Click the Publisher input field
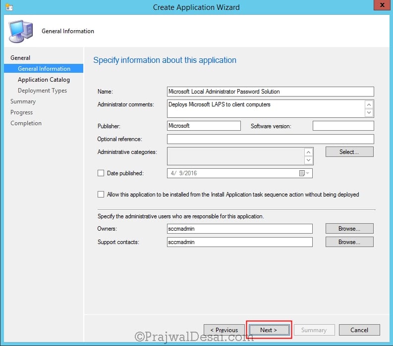 204,126
